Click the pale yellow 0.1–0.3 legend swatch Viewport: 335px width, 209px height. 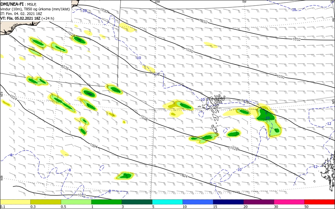(15, 202)
